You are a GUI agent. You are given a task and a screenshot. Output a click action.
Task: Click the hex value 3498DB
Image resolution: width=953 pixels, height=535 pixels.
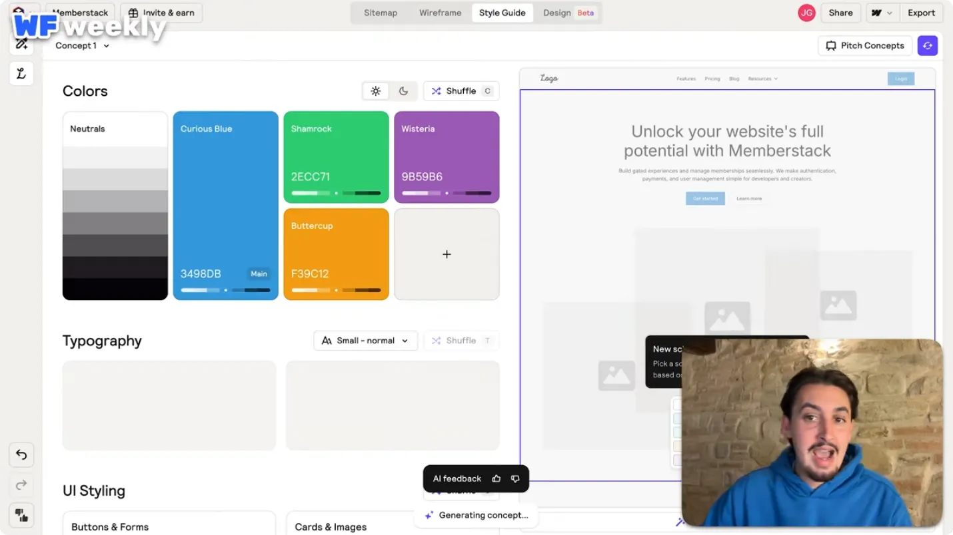tap(201, 273)
